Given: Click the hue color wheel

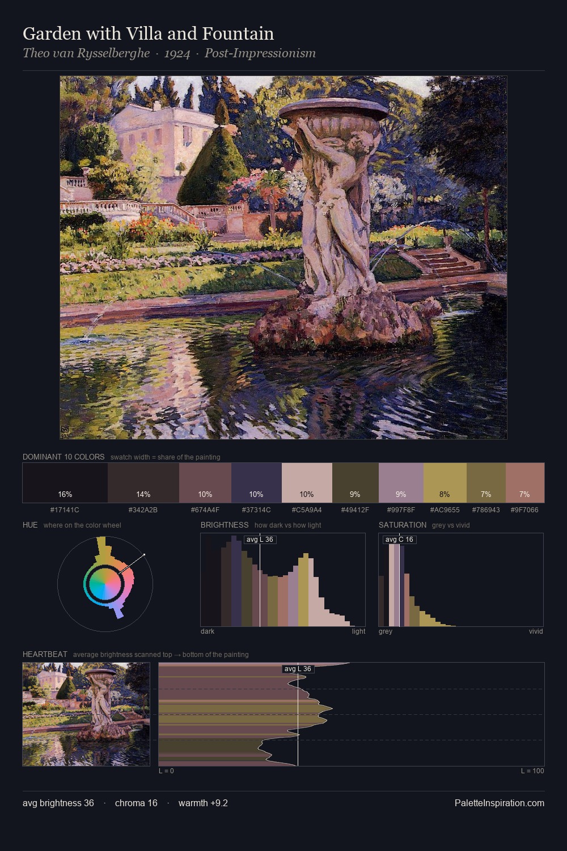Looking at the screenshot, I should point(105,583).
